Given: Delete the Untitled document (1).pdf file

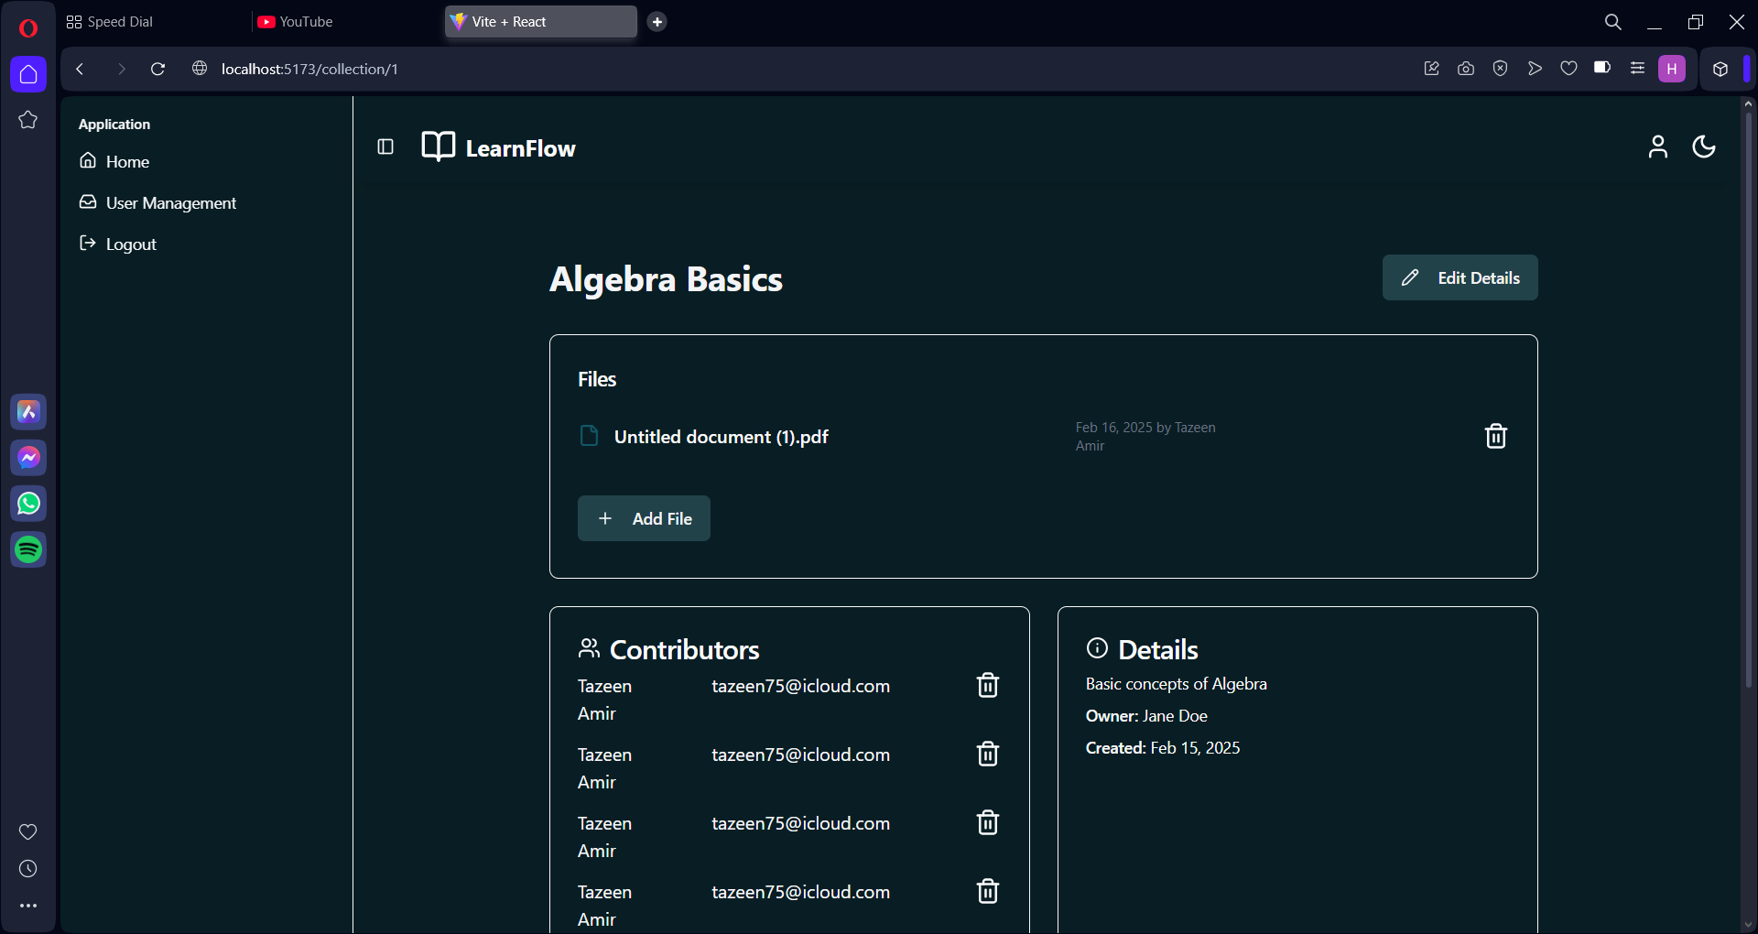Looking at the screenshot, I should (1495, 436).
